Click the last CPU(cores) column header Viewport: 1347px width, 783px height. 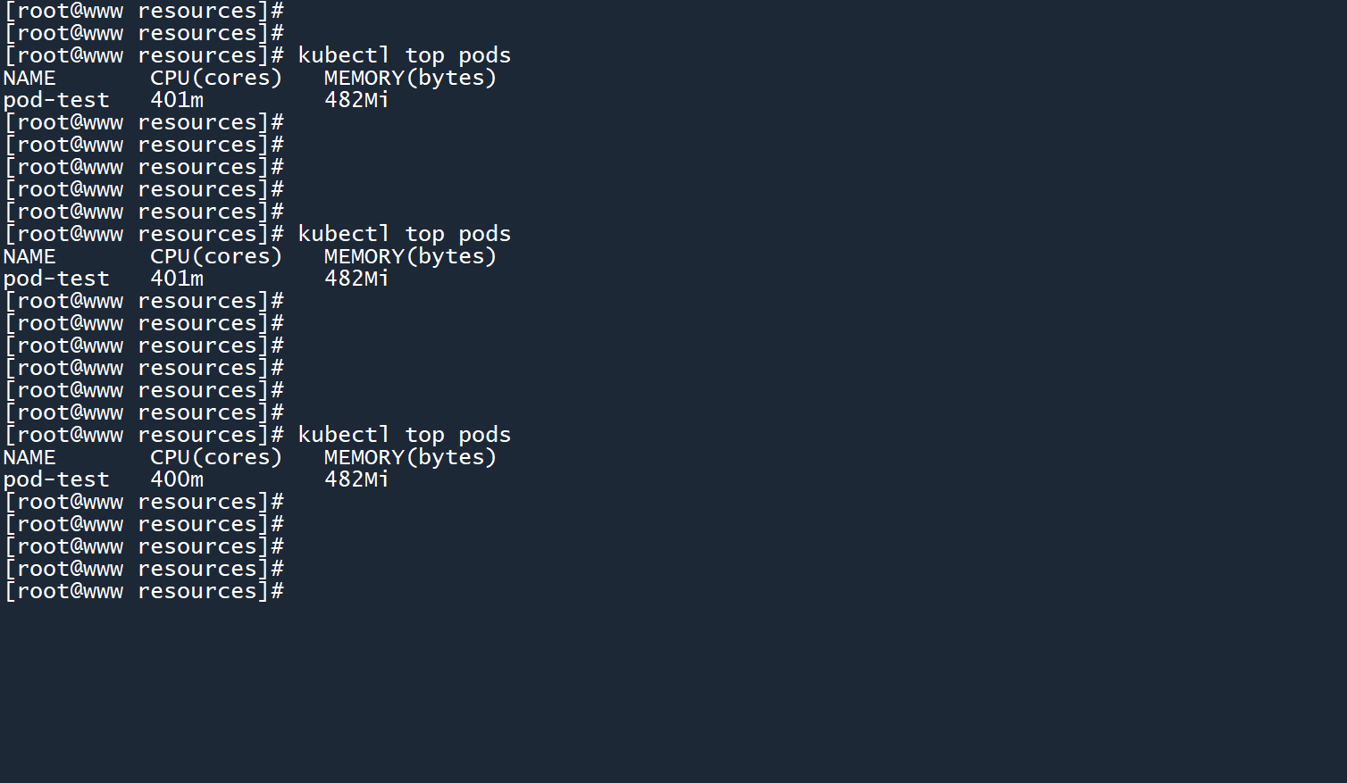216,458
